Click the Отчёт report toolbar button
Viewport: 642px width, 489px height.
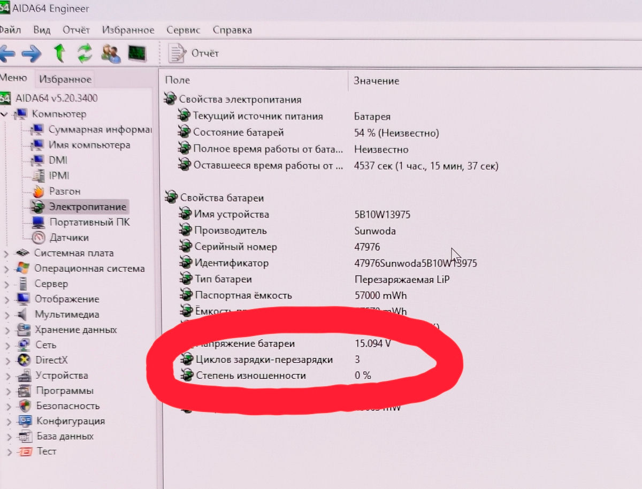(194, 53)
